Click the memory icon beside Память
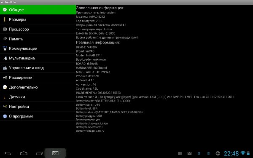253x158 pixels. pos(5,38)
